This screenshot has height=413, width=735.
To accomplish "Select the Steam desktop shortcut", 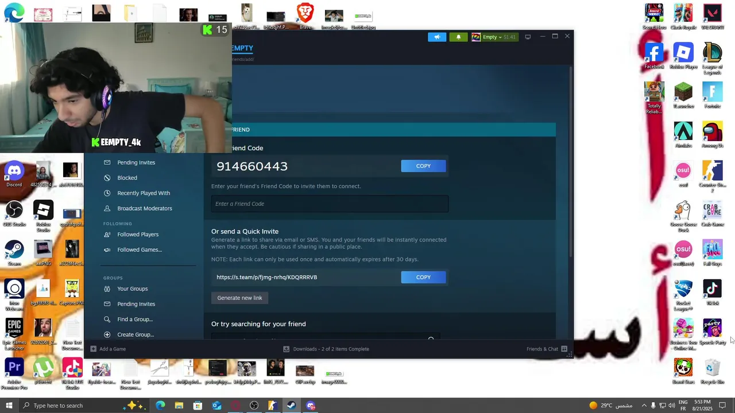I will pyautogui.click(x=14, y=254).
